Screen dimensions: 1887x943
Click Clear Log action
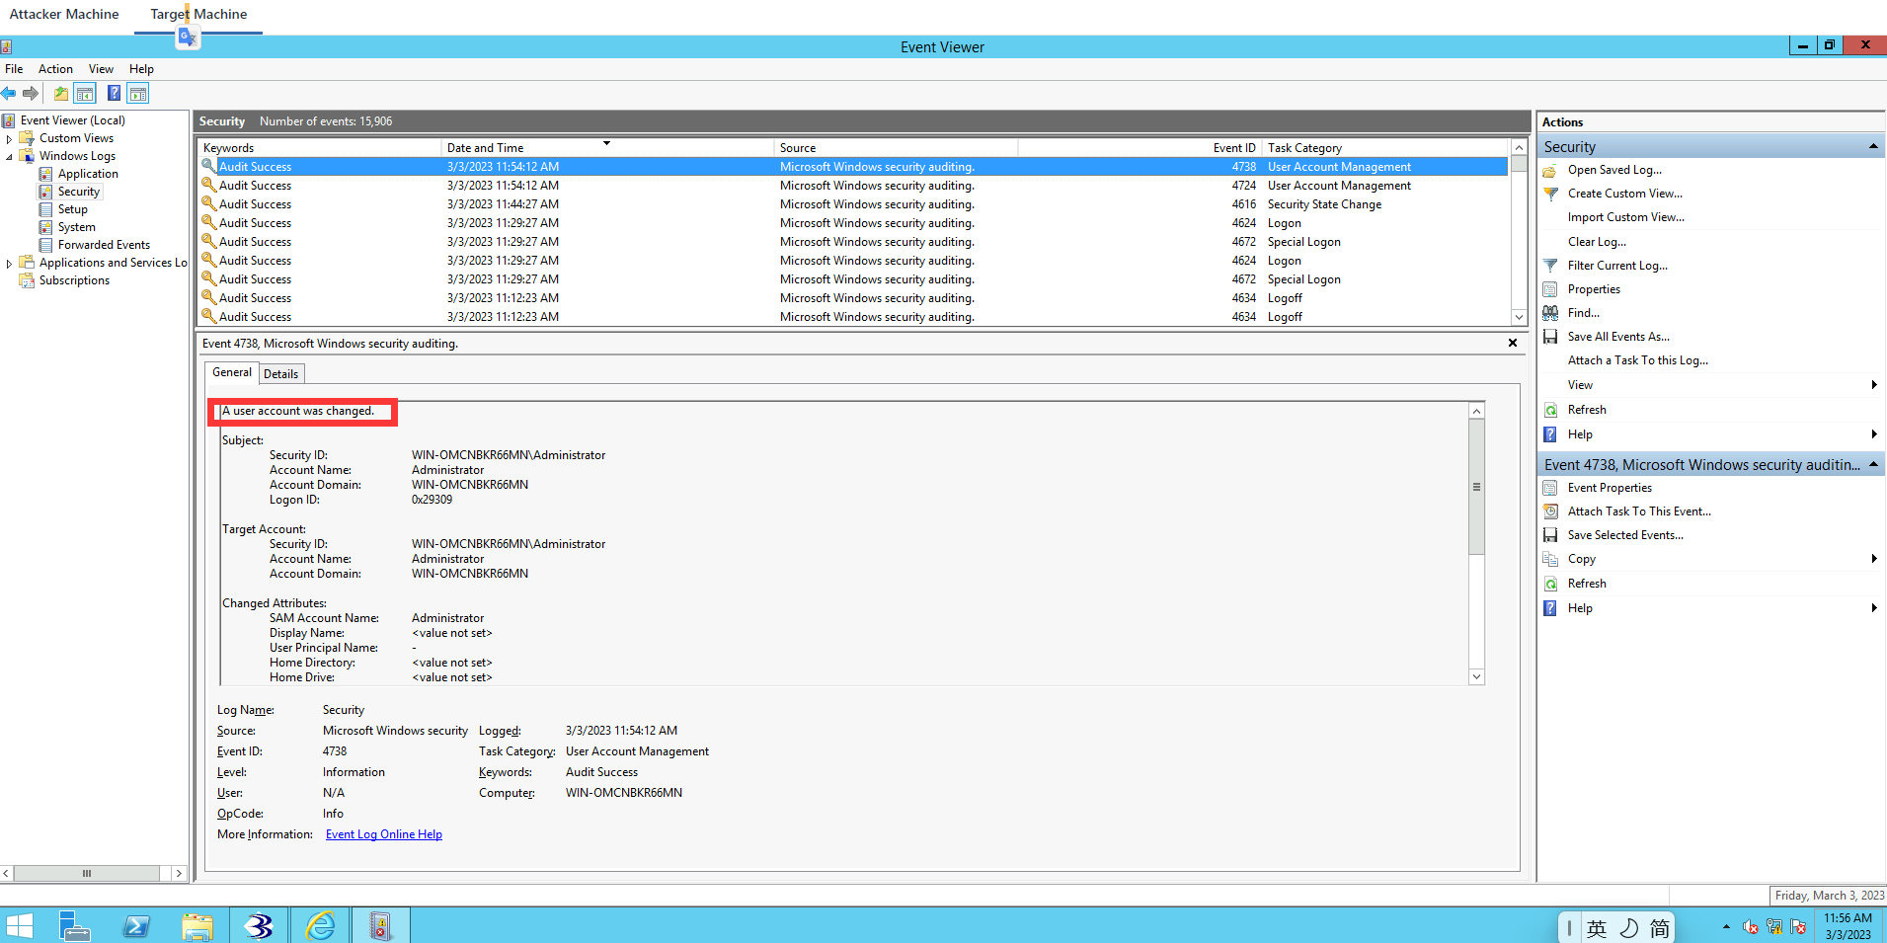click(1597, 242)
